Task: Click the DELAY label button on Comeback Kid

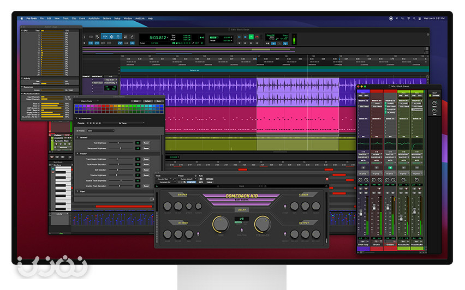Action: [x=242, y=209]
